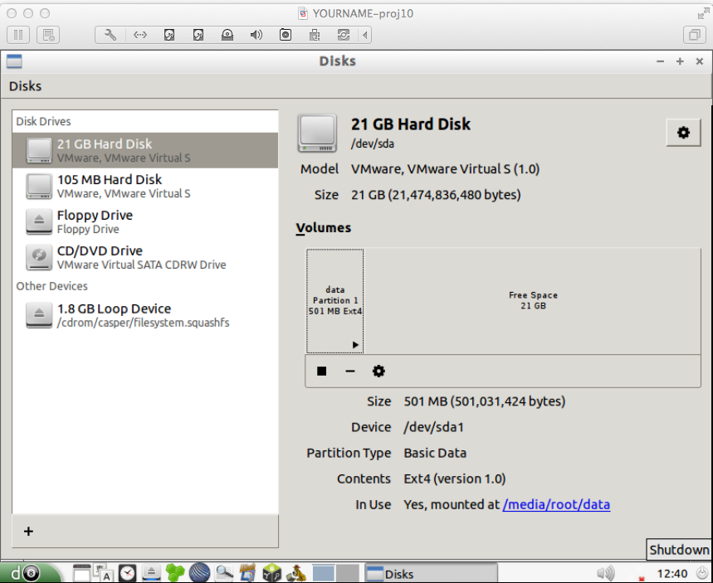Screen dimensions: 713x583
Task: Click the power shutdown tray icon
Action: point(702,573)
